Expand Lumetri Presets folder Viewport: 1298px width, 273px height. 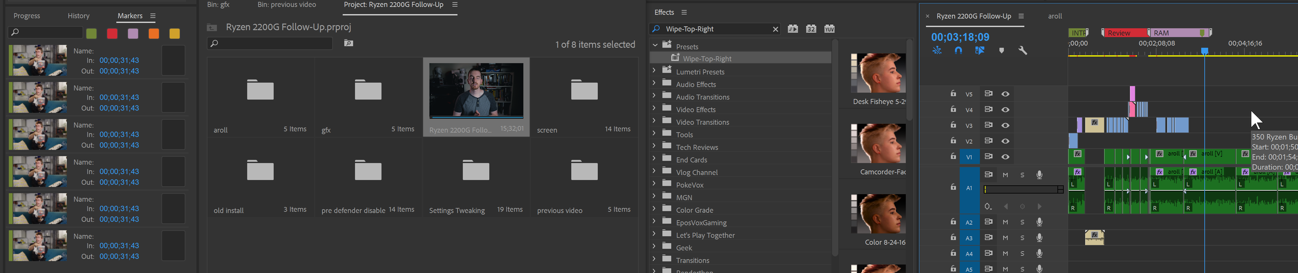[654, 70]
